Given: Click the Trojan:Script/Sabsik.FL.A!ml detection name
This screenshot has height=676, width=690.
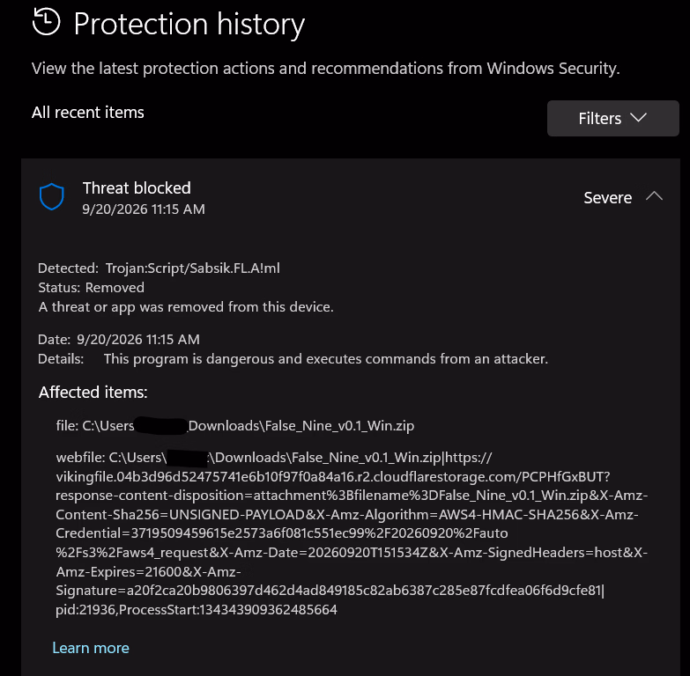Looking at the screenshot, I should (x=193, y=268).
